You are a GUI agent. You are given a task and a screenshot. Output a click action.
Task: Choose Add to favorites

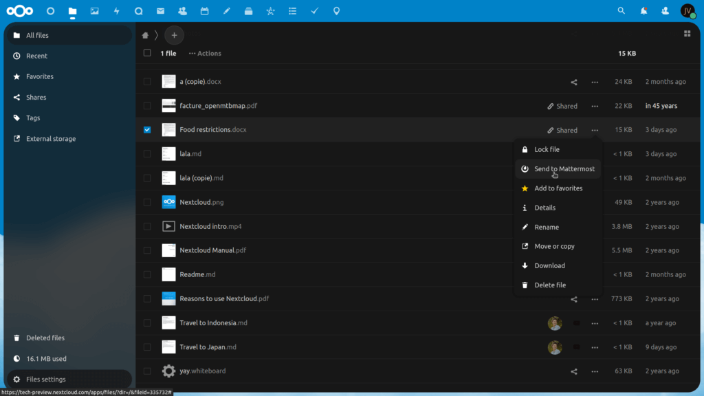558,188
